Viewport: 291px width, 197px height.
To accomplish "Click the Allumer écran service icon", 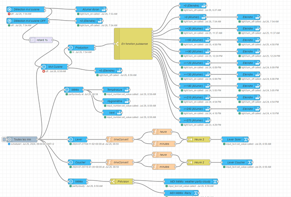I will pyautogui.click(x=104, y=9).
